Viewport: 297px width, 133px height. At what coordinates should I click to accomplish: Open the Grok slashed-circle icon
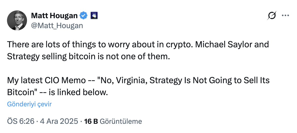(271, 16)
